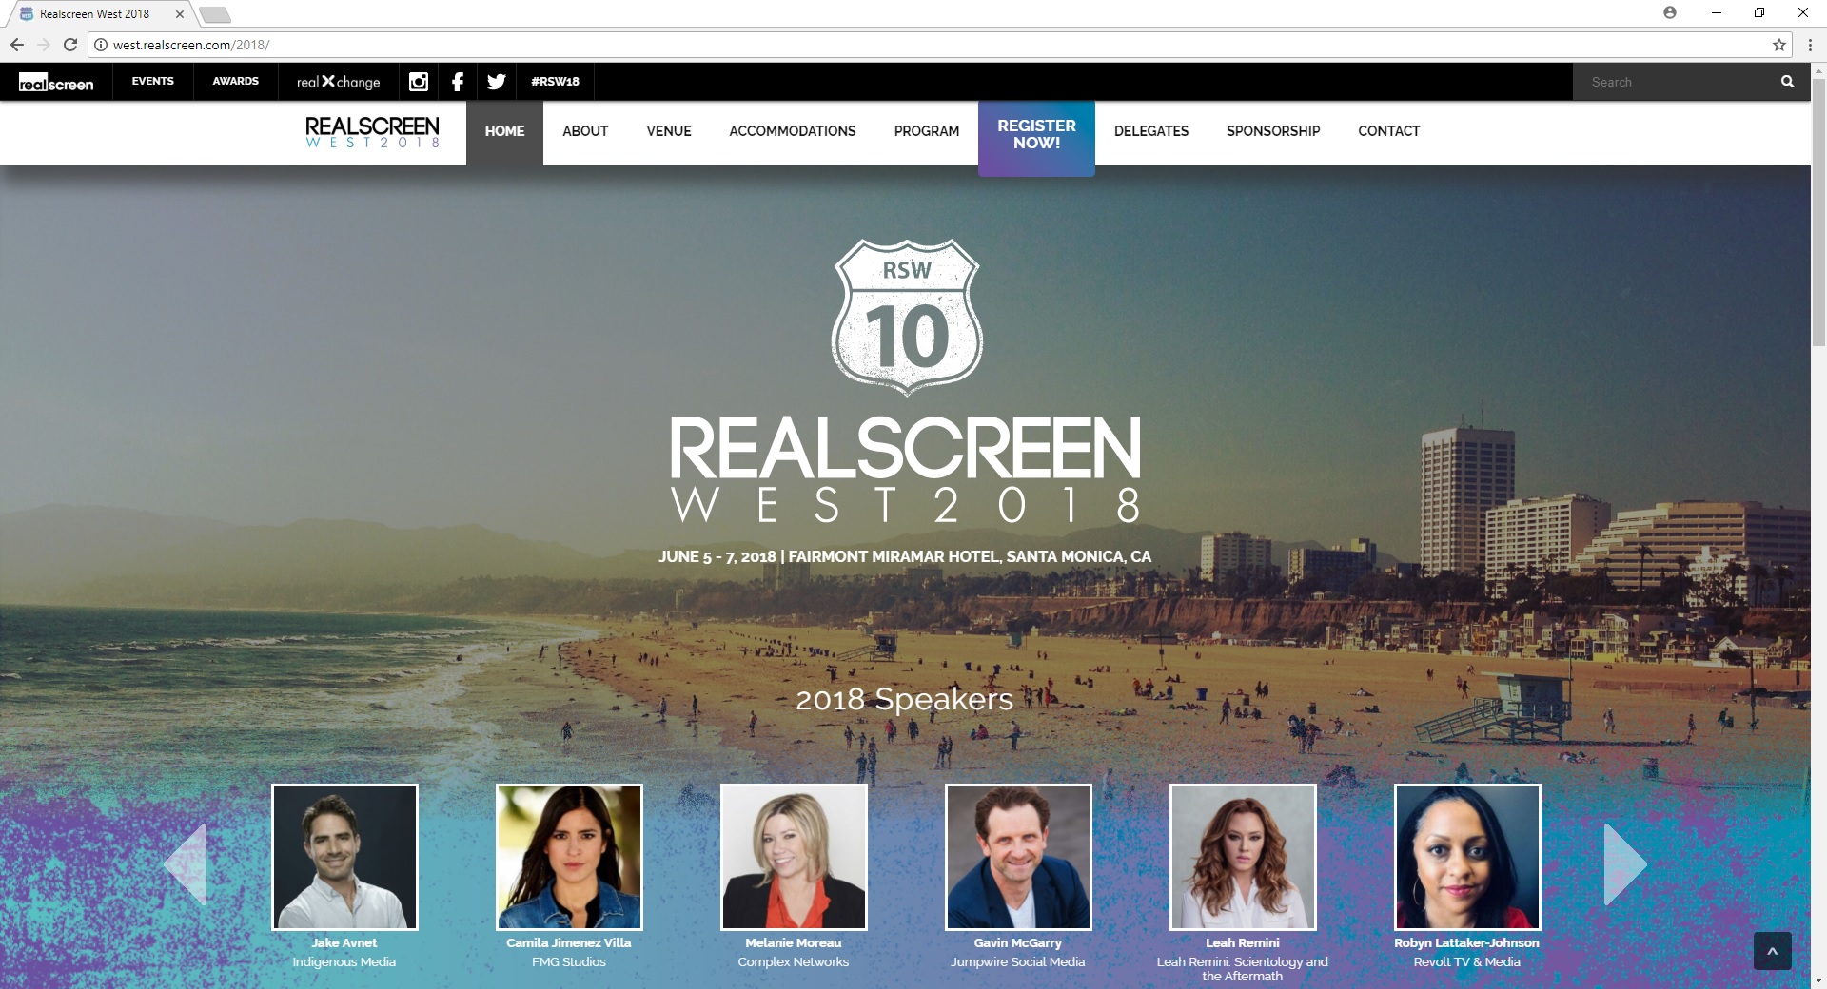Open the realXchange link
Viewport: 1827px width, 989px height.
[x=338, y=82]
